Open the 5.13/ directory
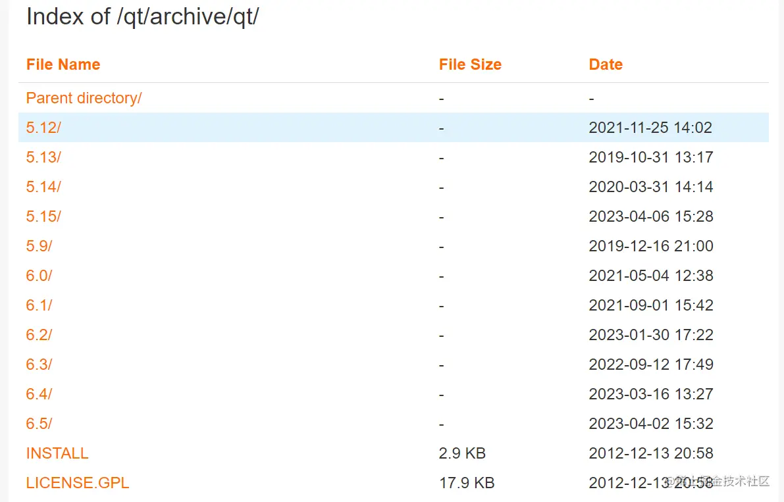 coord(43,157)
